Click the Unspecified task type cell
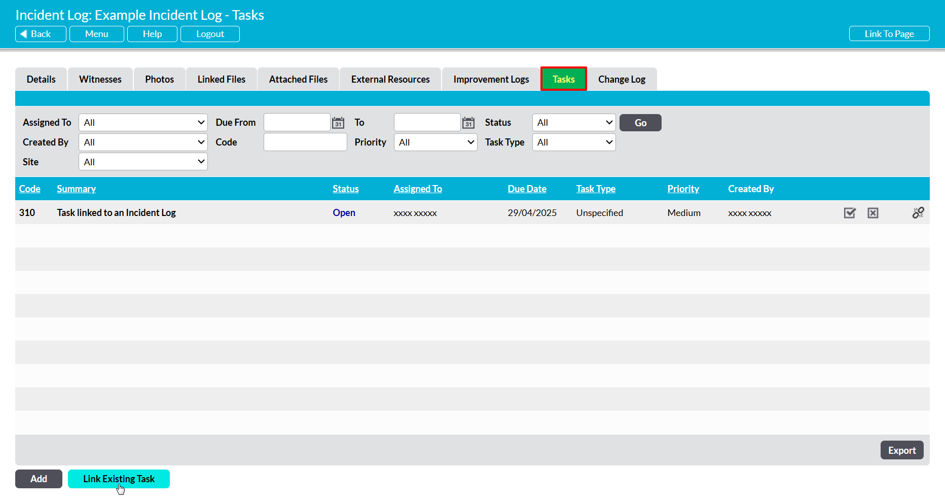Viewport: 945px width, 504px height. (599, 212)
